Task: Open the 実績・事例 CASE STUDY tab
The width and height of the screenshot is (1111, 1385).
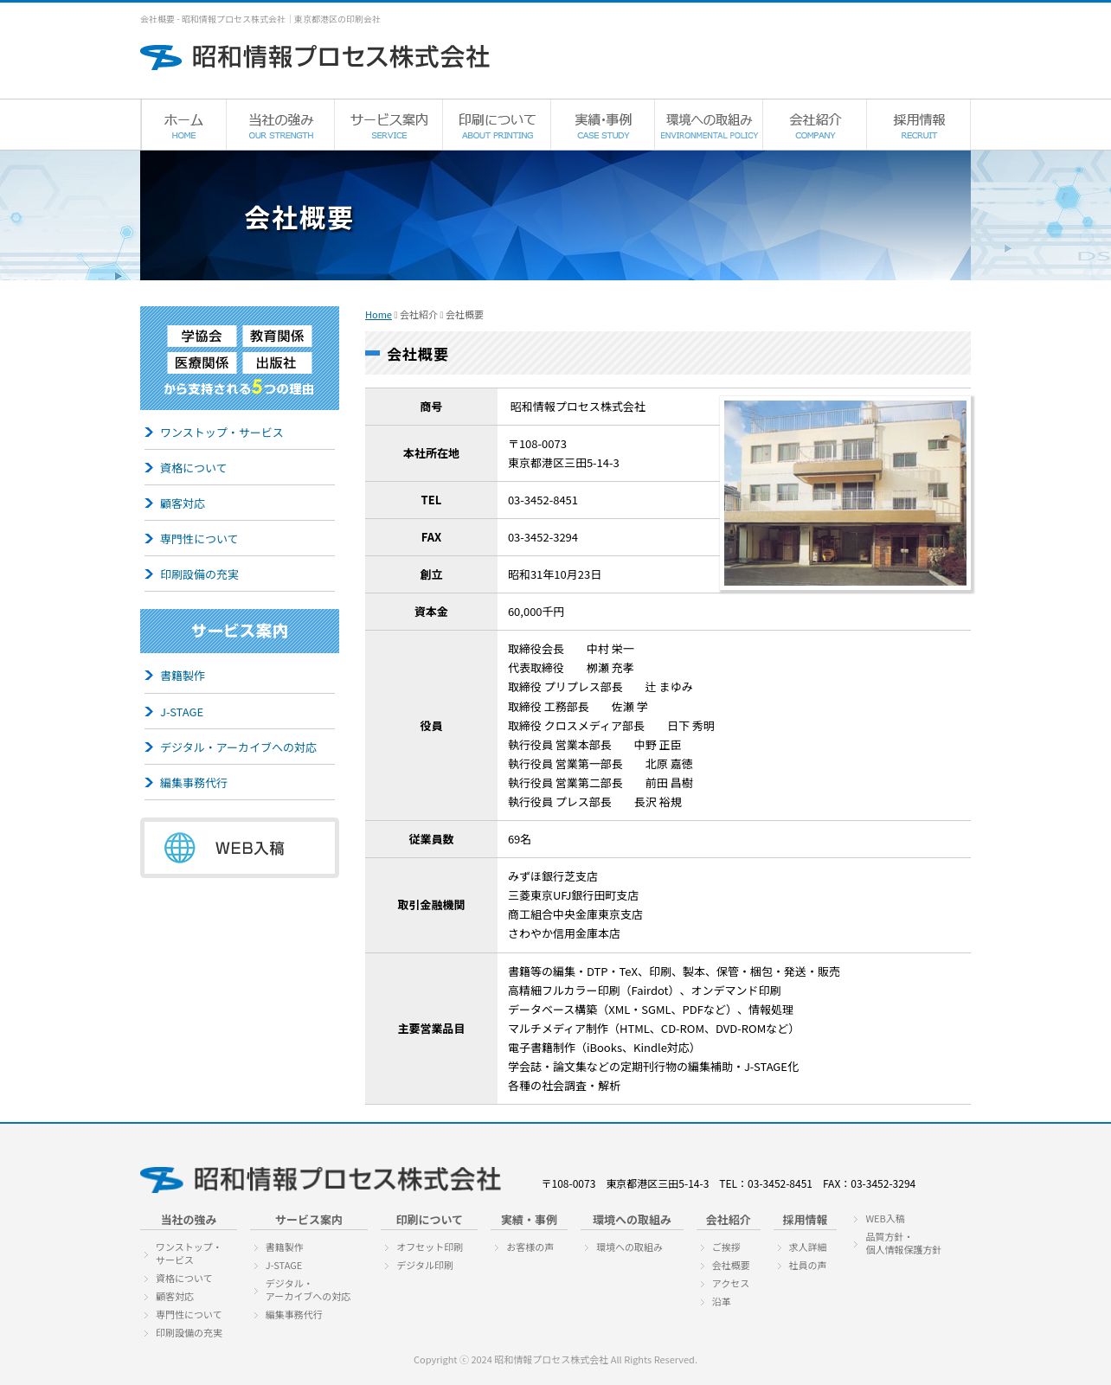Action: pyautogui.click(x=603, y=125)
